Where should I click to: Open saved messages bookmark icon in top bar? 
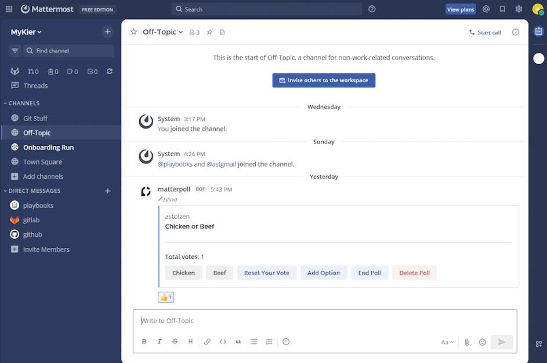coord(502,9)
